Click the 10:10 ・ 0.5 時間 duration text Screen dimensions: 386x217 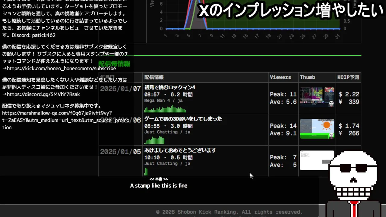coord(168,157)
